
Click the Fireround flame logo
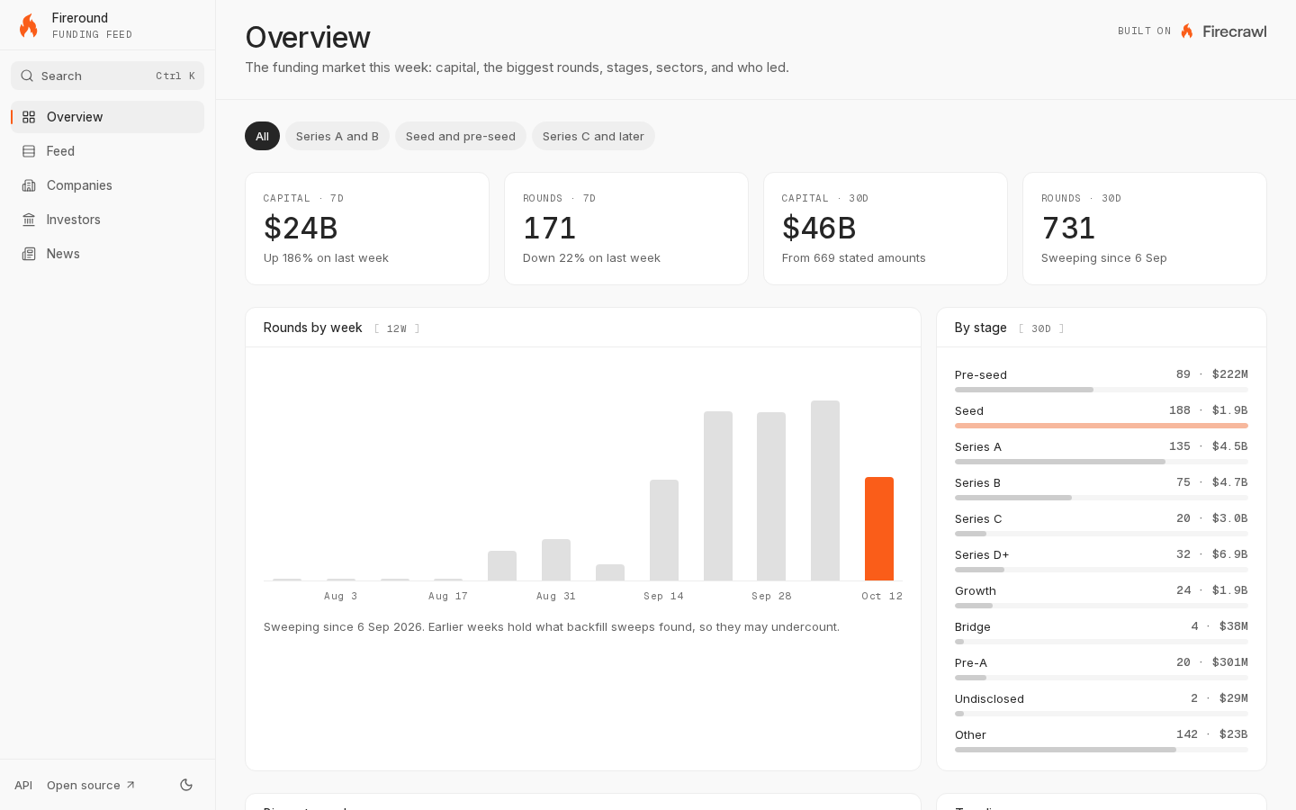pos(29,25)
